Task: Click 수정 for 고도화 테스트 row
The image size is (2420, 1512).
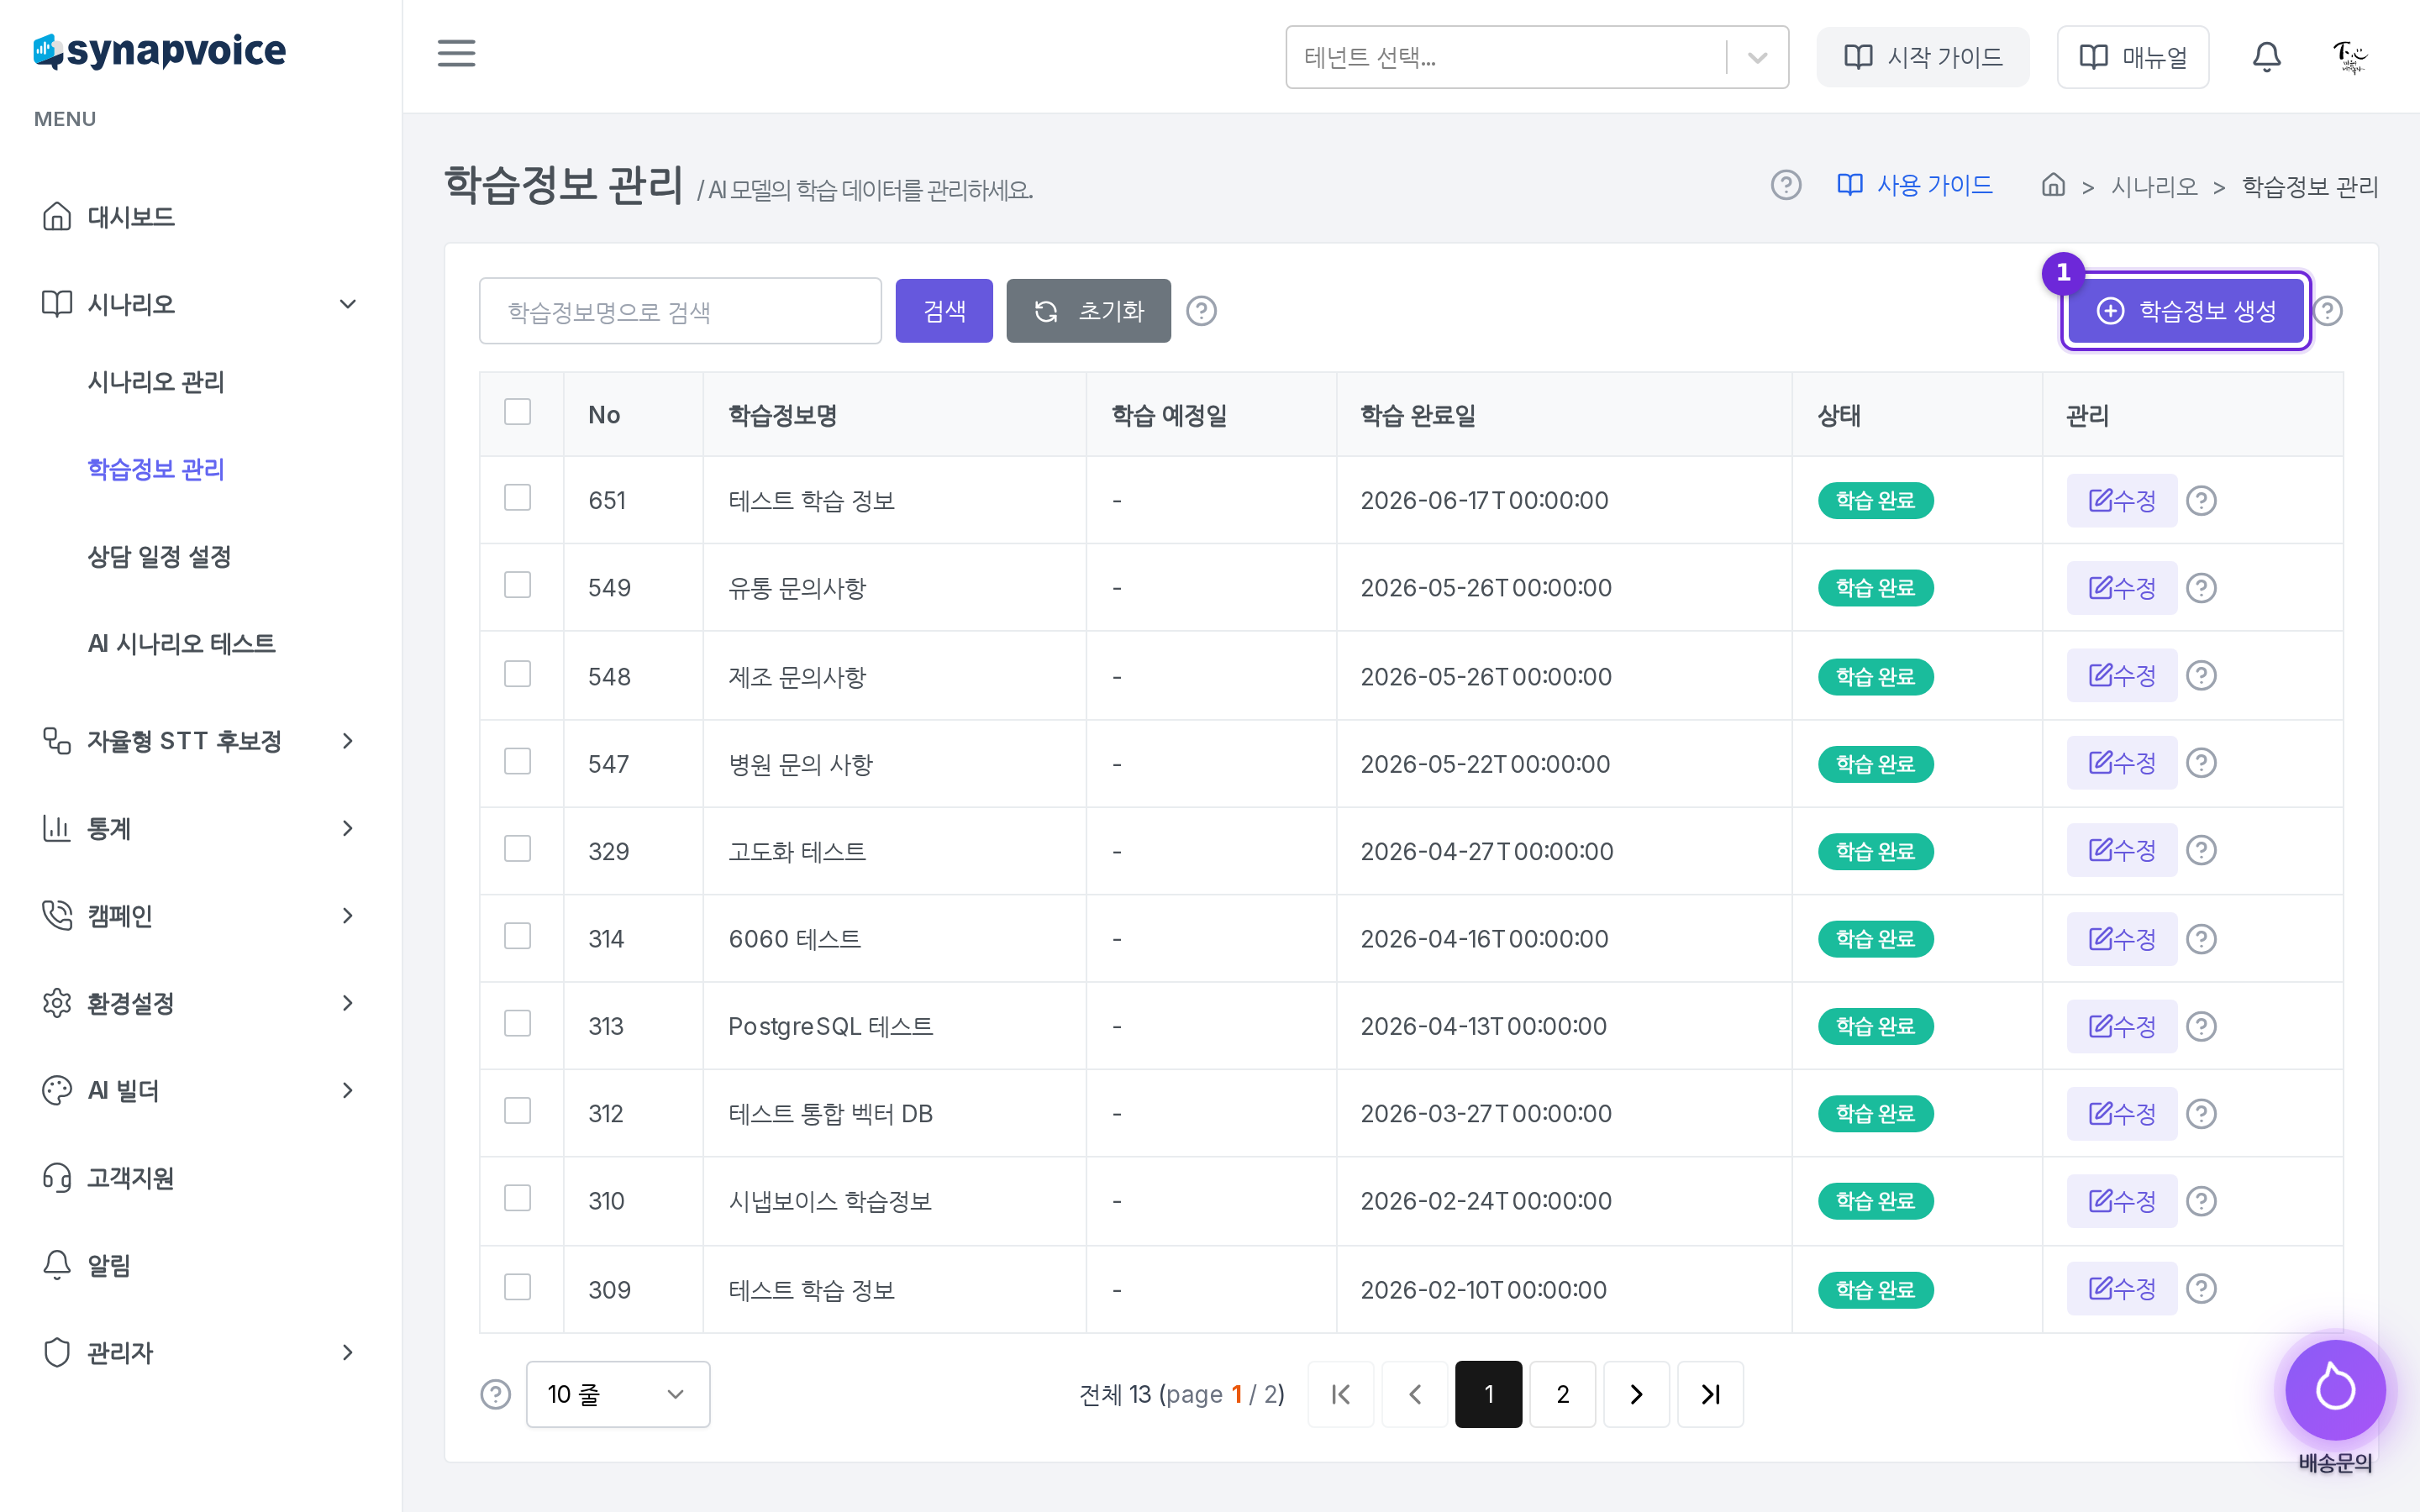Action: click(2122, 850)
